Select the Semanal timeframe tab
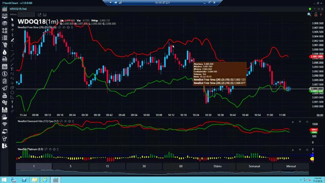Image resolution: width=325 pixels, height=183 pixels. click(254, 166)
